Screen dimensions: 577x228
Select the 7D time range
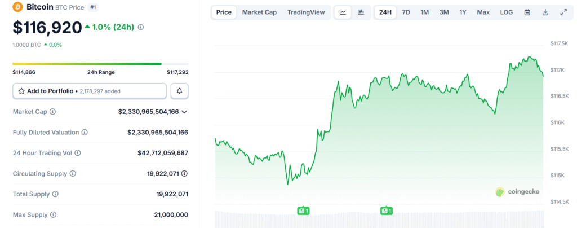(406, 12)
